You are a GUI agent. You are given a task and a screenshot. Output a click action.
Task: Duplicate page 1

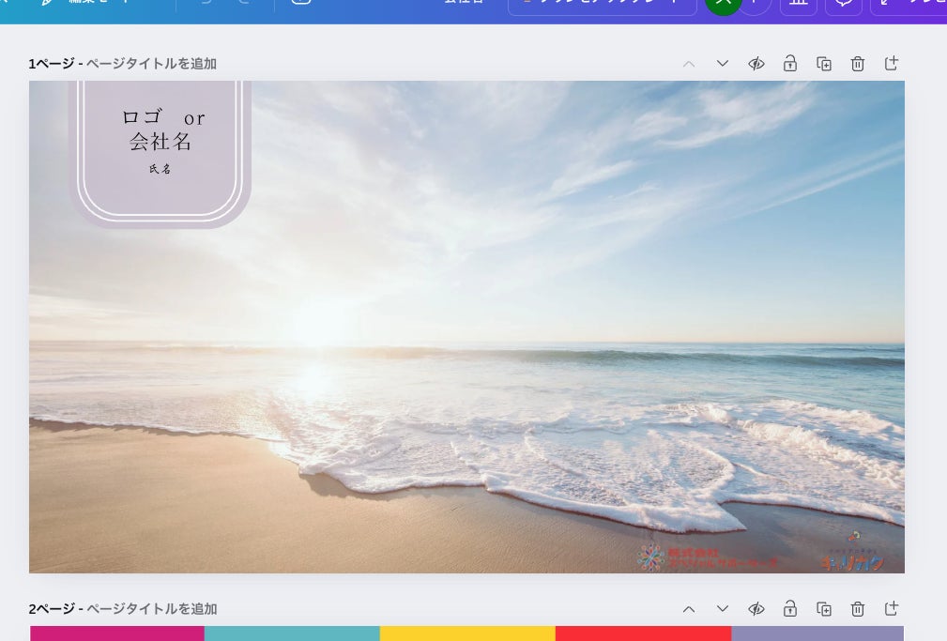tap(824, 64)
